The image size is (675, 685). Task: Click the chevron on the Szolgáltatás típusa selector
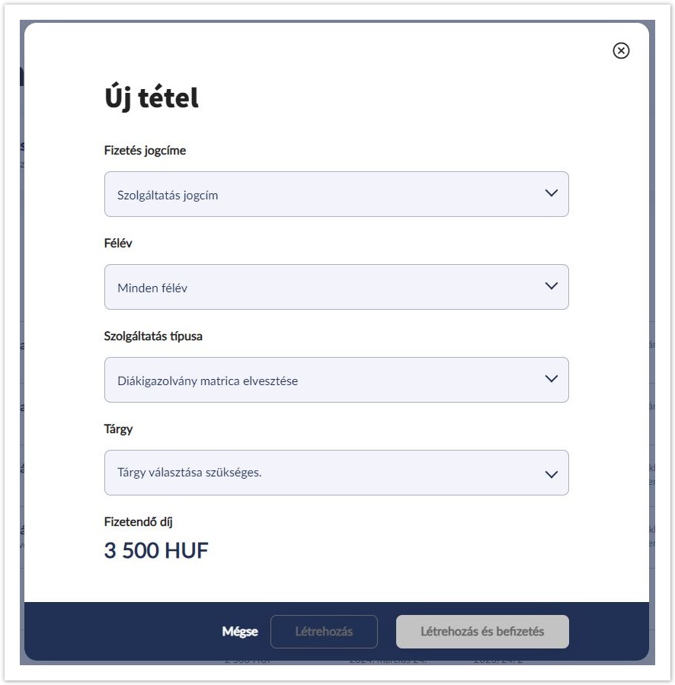click(551, 380)
